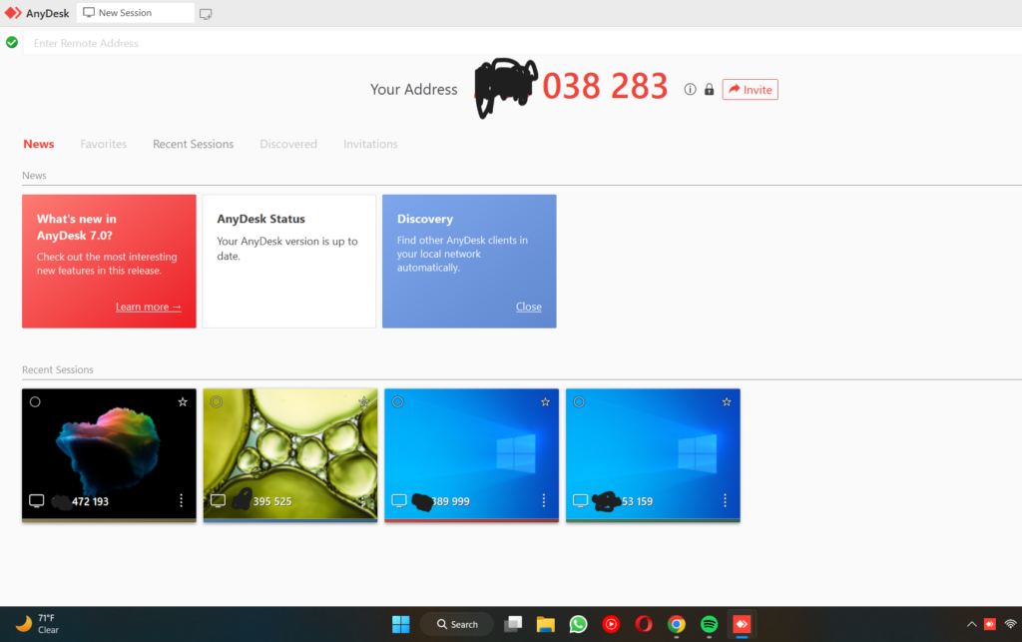
Task: Open Spotify from taskbar
Action: click(x=710, y=624)
